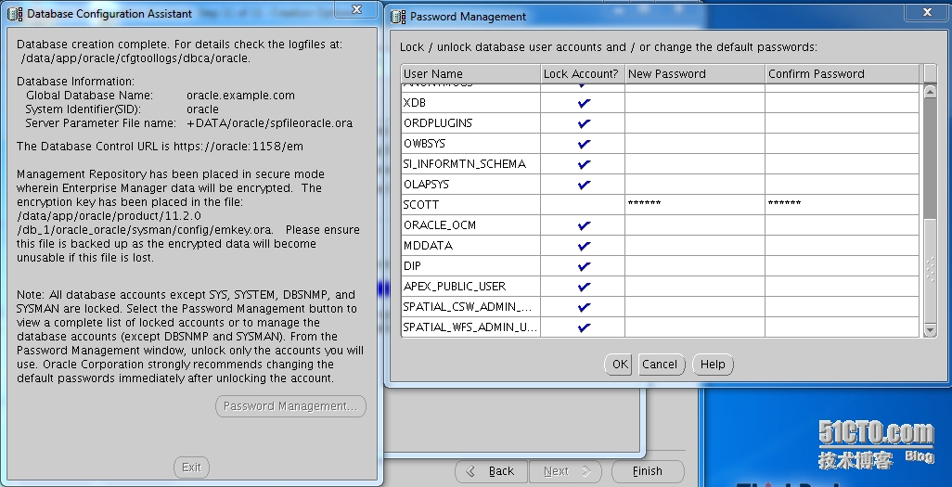This screenshot has width=952, height=487.
Task: Click Confirm Password cell for OLAPSYS
Action: pos(843,184)
